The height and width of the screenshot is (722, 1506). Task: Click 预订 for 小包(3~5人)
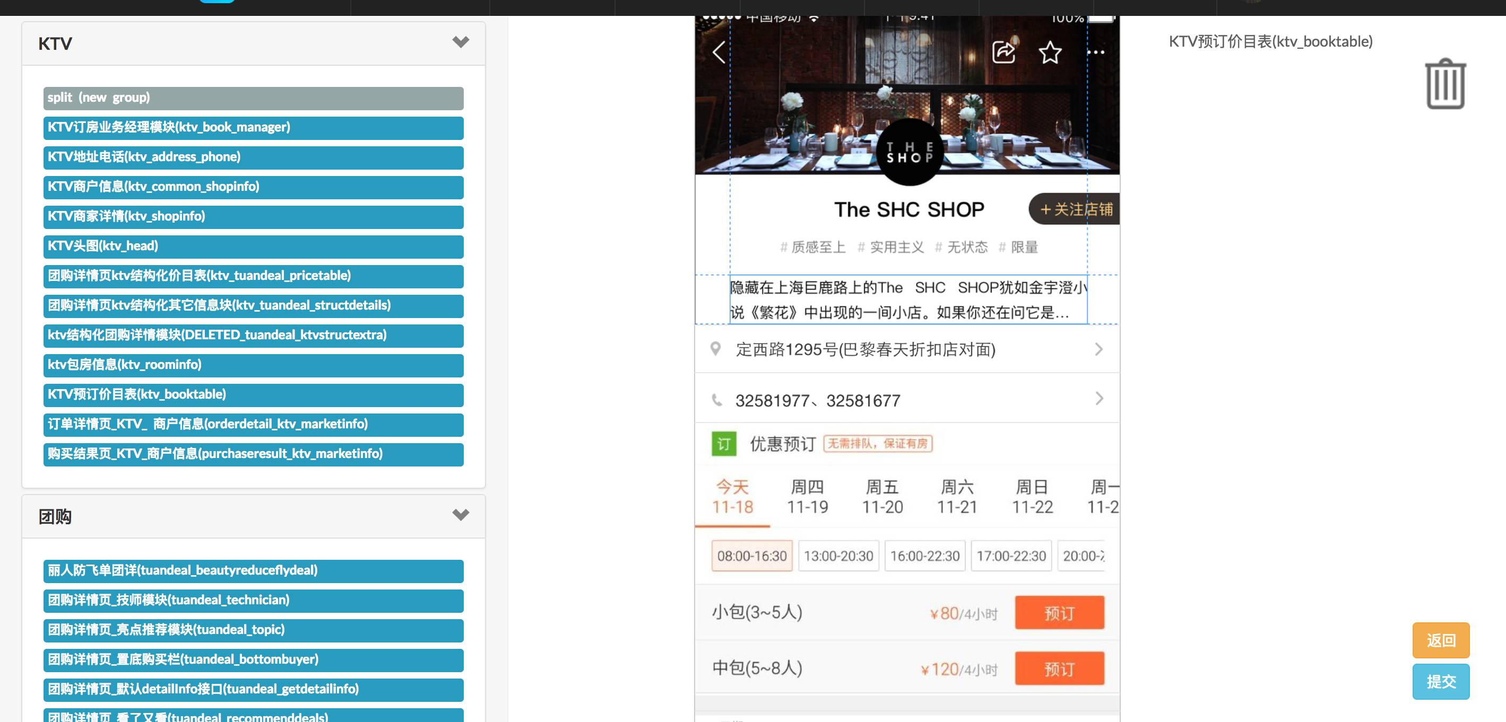(x=1059, y=613)
